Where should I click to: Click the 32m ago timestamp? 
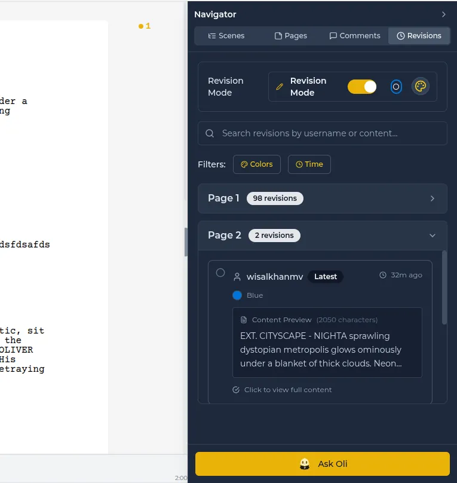click(406, 275)
